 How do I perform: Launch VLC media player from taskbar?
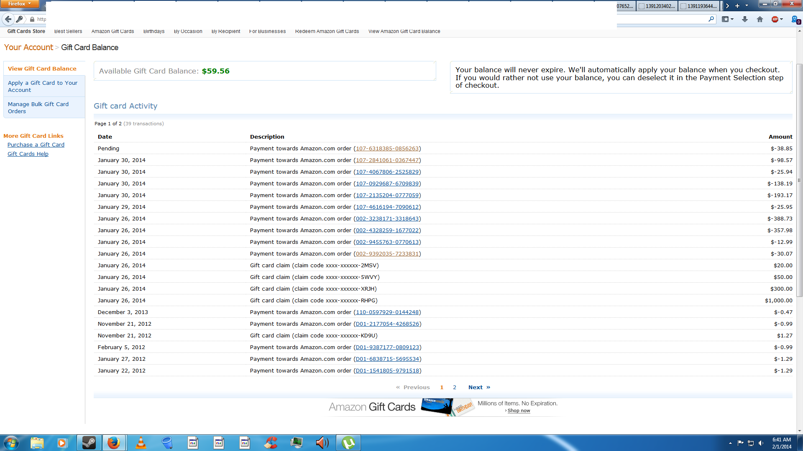tap(141, 443)
